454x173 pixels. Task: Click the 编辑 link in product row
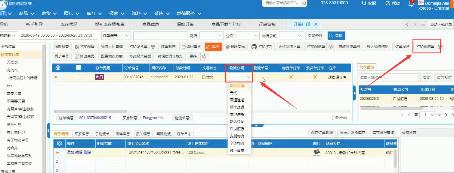(x=79, y=152)
